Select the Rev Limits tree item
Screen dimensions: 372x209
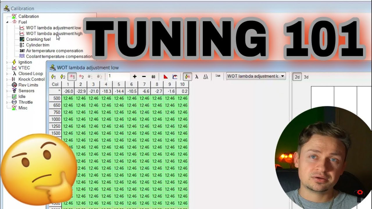click(x=28, y=85)
